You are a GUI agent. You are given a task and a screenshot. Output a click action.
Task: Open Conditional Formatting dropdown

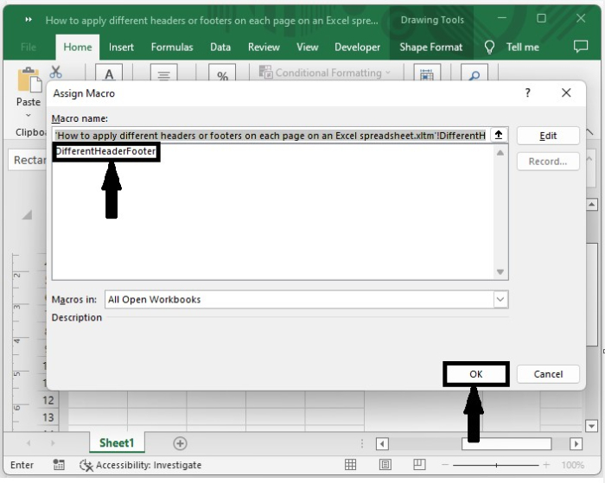coord(324,73)
